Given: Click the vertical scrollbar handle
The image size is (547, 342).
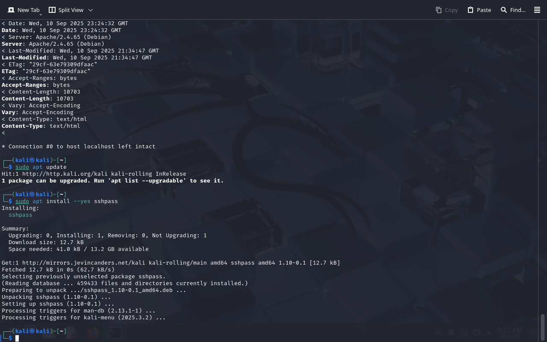Looking at the screenshot, I should tap(543, 327).
